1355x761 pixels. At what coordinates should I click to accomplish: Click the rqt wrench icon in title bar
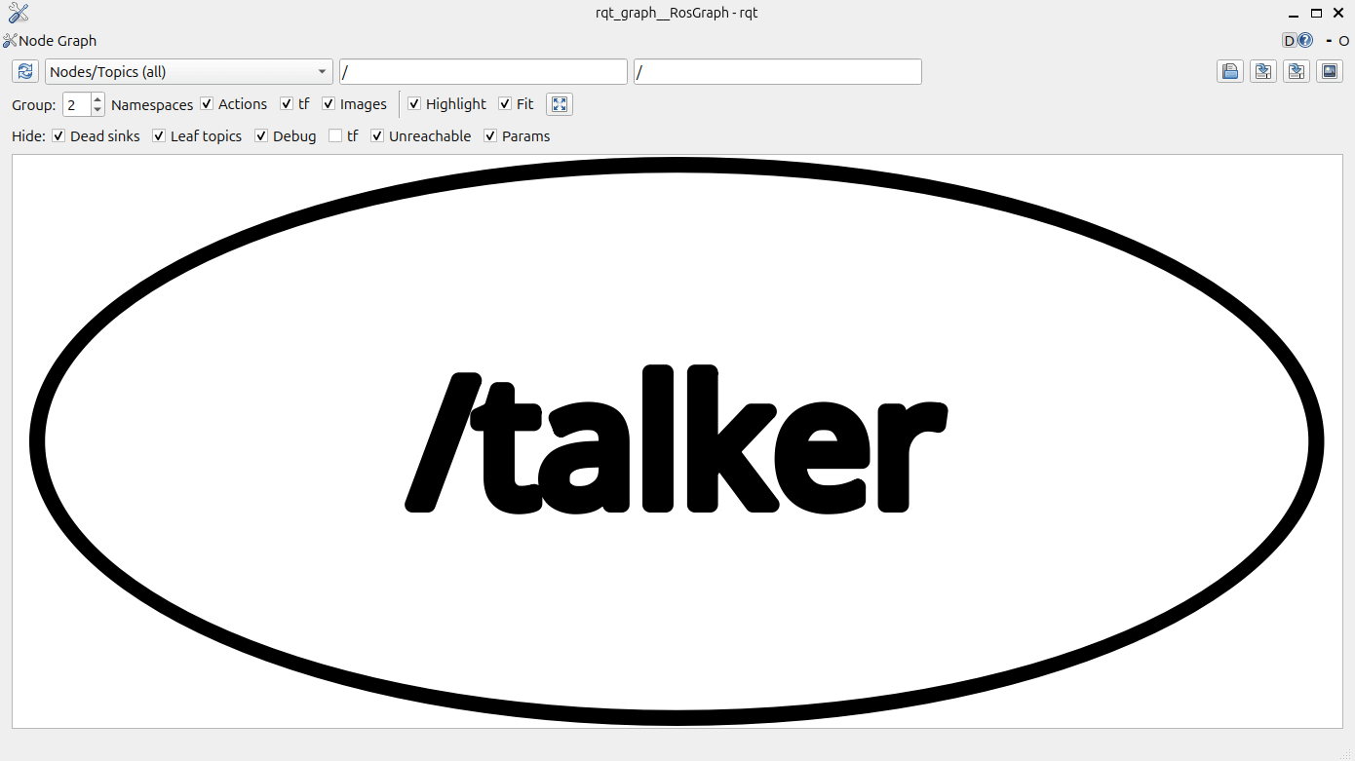click(x=18, y=13)
